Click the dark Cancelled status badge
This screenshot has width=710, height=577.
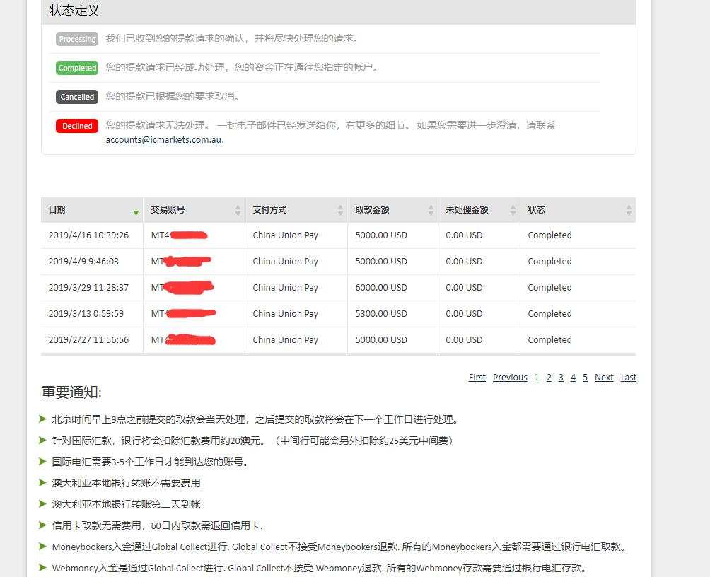pyautogui.click(x=77, y=97)
